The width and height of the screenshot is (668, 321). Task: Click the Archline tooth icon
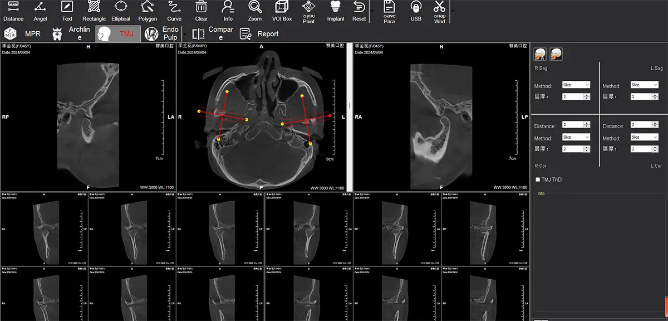[56, 34]
